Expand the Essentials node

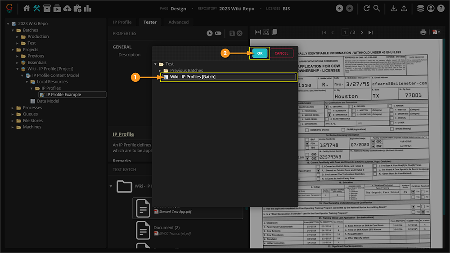17,62
